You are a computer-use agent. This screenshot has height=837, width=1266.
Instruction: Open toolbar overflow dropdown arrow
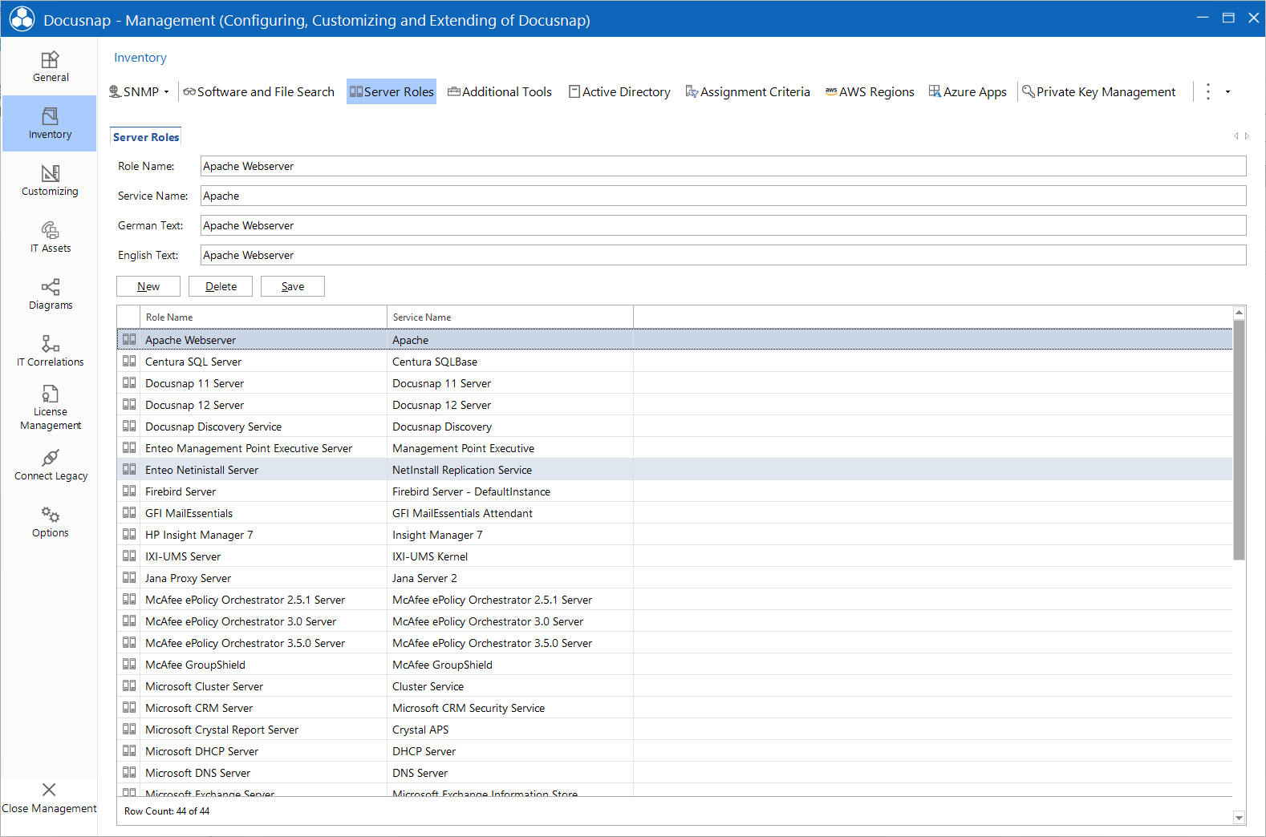click(1227, 92)
